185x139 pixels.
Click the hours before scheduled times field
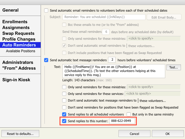pyautogui.click(x=112, y=60)
